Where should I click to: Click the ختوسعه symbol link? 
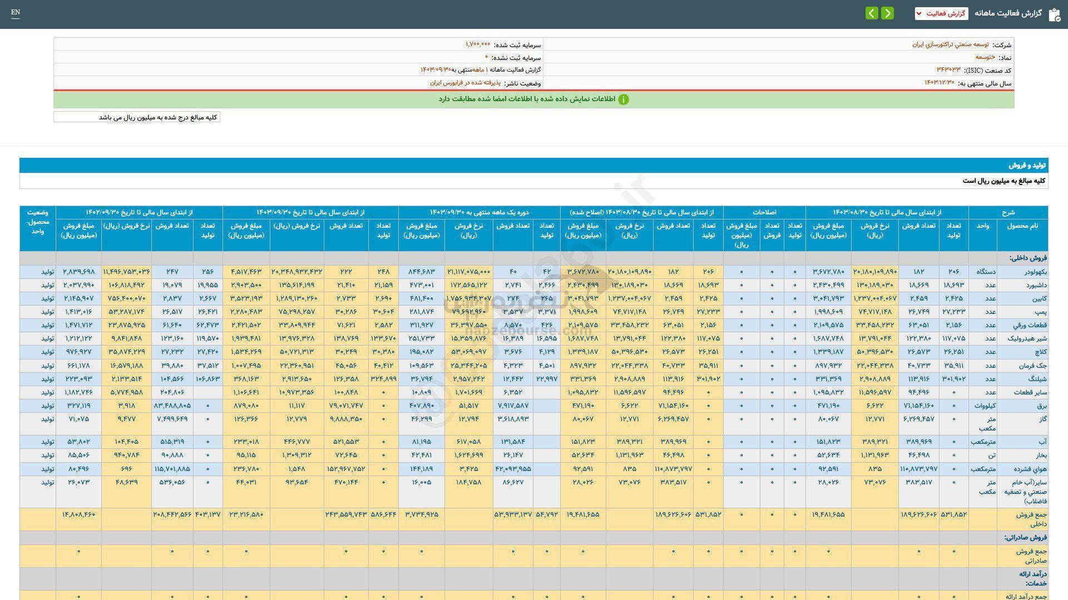985,57
